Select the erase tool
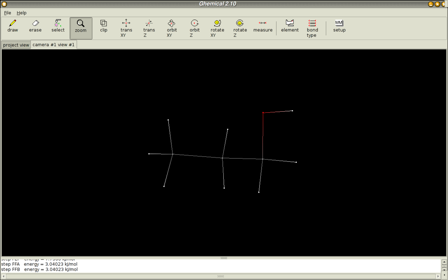 [35, 26]
